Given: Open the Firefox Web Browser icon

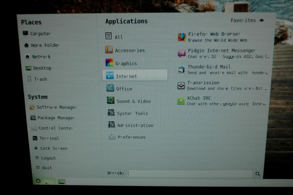Looking at the screenshot, I should pos(182,37).
